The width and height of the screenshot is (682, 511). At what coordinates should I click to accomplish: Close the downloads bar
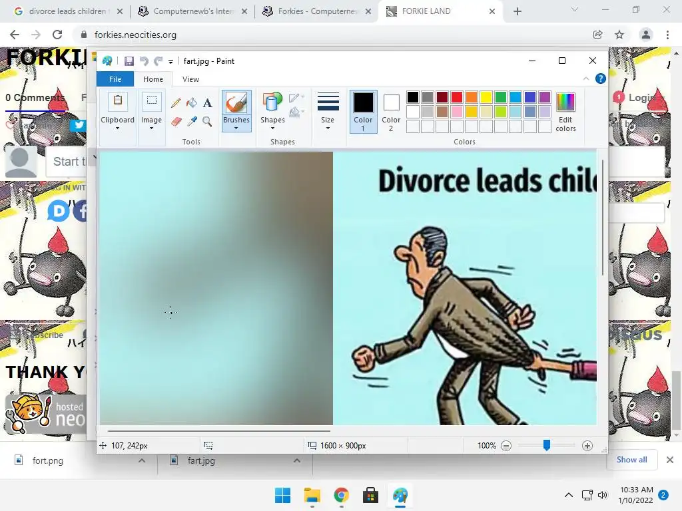[670, 460]
